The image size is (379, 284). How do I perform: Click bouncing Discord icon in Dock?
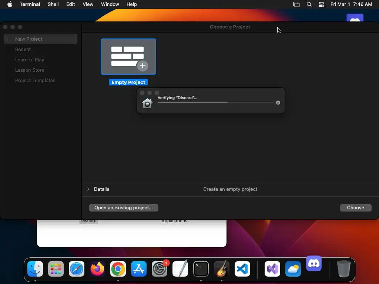click(314, 263)
